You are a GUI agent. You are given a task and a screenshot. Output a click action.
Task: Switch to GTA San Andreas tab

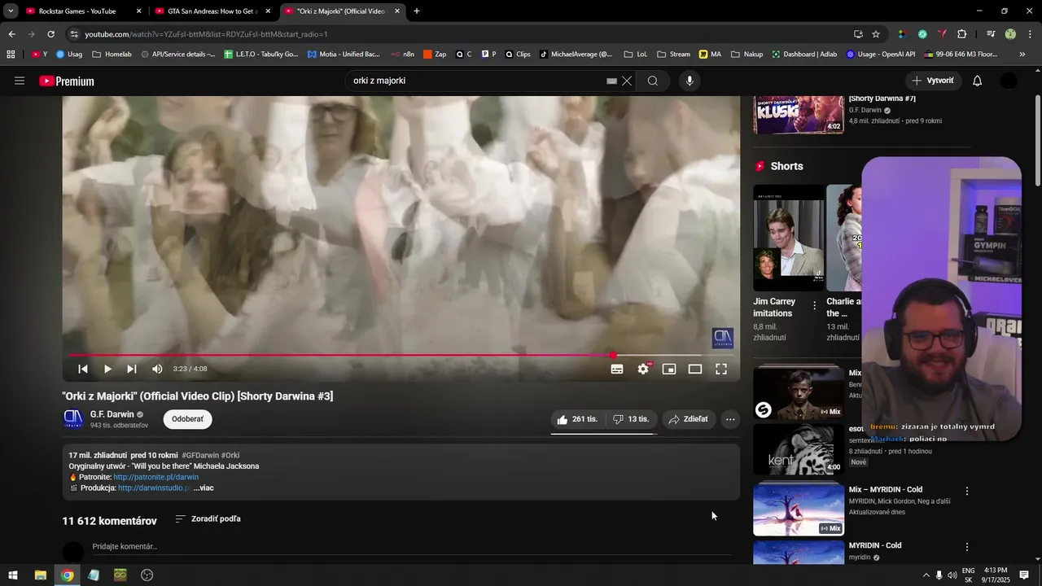(x=213, y=11)
